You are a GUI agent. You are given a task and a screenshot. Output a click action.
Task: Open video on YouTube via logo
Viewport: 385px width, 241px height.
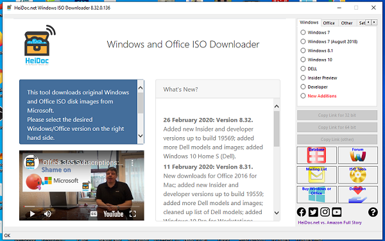(x=113, y=214)
